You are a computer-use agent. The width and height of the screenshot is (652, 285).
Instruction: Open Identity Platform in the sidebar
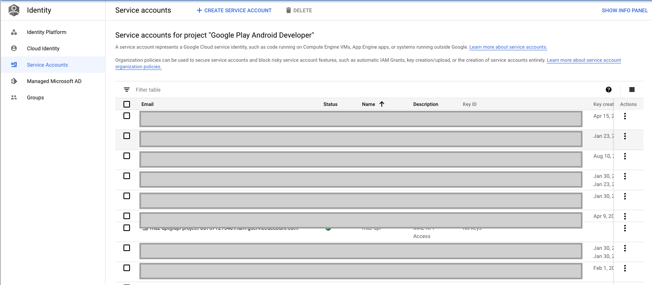click(53, 32)
